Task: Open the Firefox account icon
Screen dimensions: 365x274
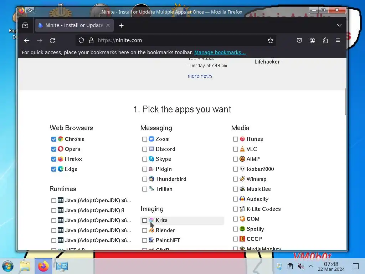Action: coord(312,41)
